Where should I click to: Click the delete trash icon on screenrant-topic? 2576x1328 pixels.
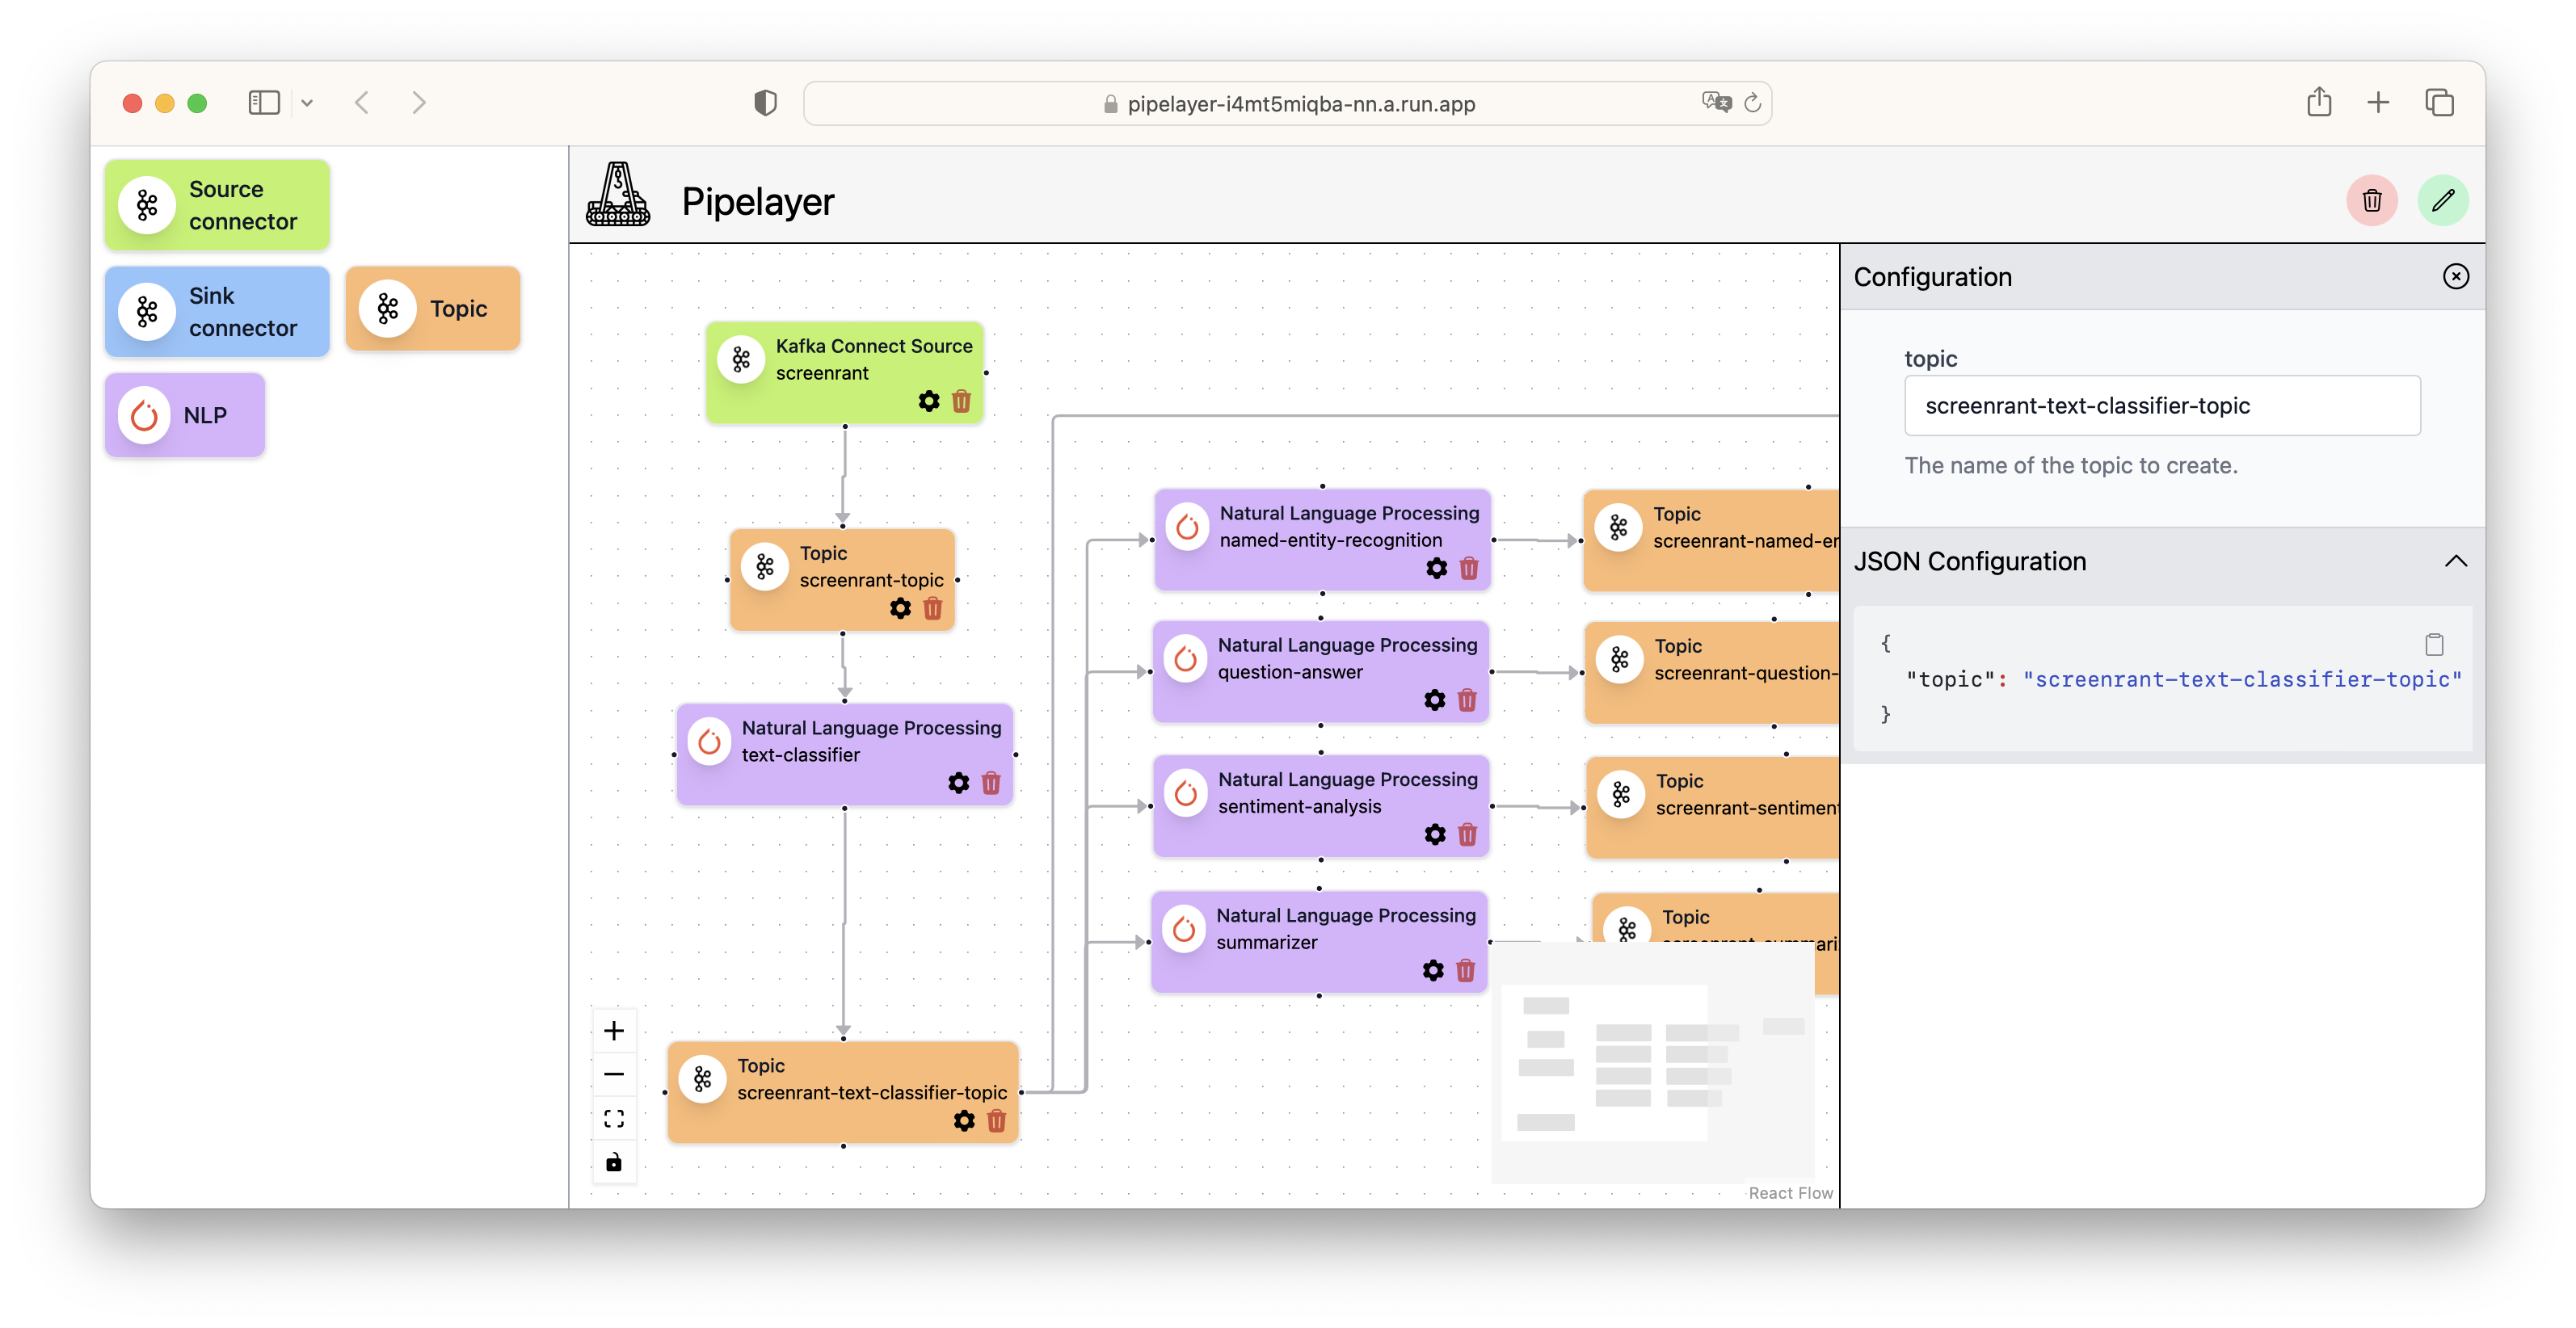click(x=940, y=608)
